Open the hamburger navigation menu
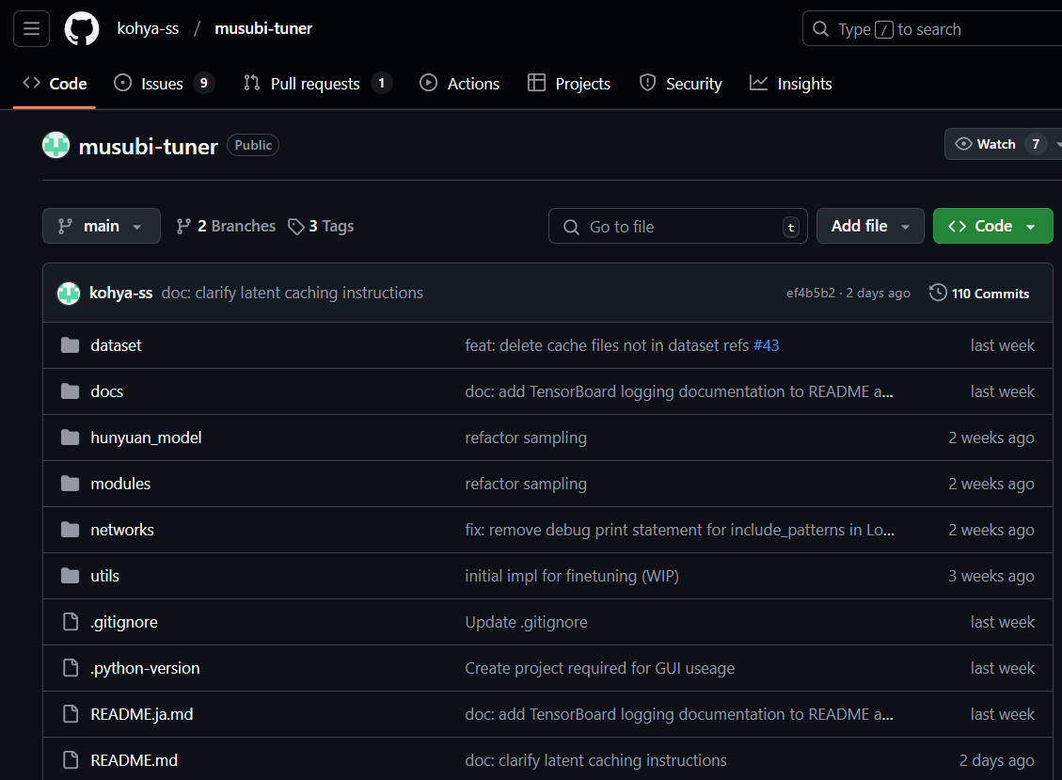This screenshot has height=780, width=1062. [x=31, y=29]
